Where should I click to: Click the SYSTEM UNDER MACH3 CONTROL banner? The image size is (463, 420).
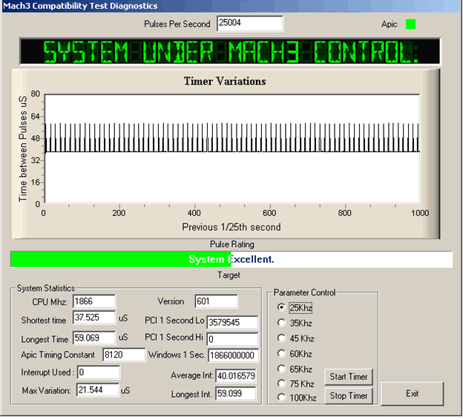pos(230,51)
